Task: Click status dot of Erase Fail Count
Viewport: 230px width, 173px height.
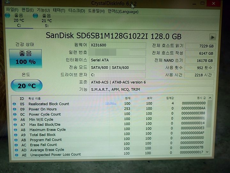Action: 16,145
